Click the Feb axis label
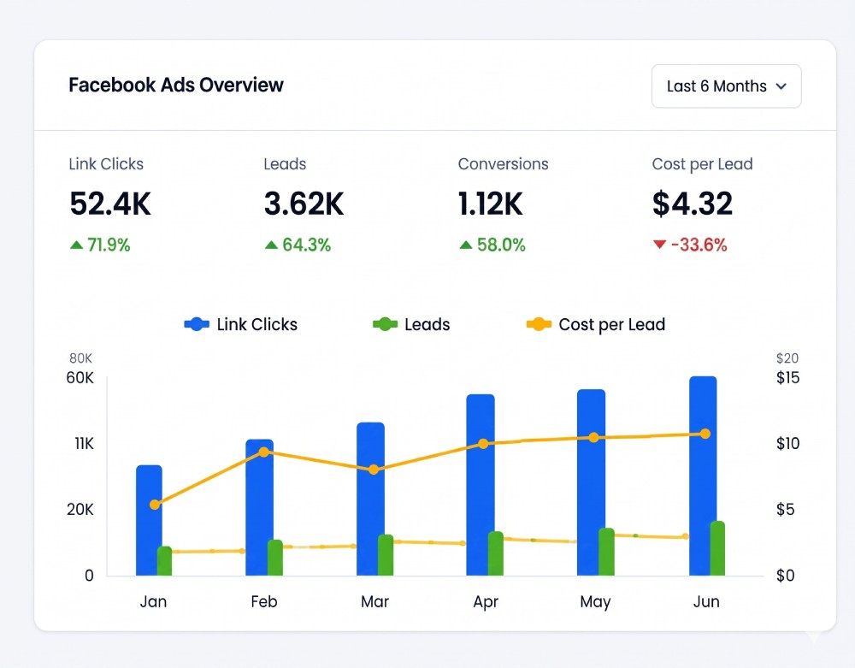Viewport: 855px width, 668px height. pyautogui.click(x=264, y=602)
